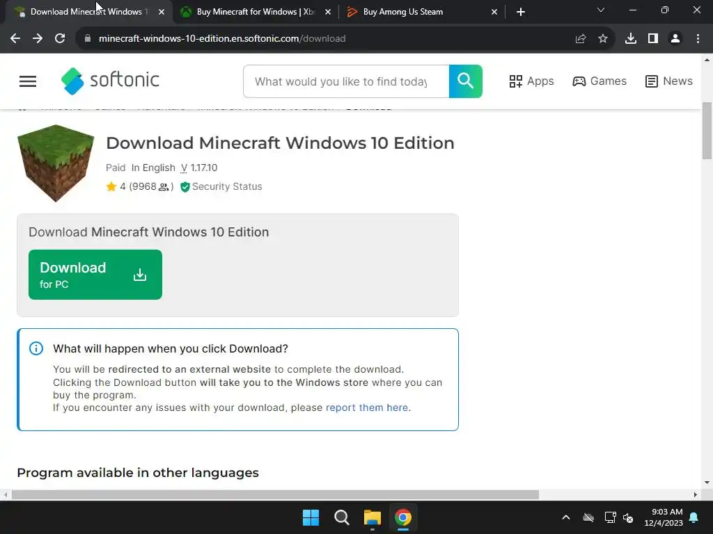713x534 pixels.
Task: Click the Minecraft grass block thumbnail
Action: click(56, 163)
